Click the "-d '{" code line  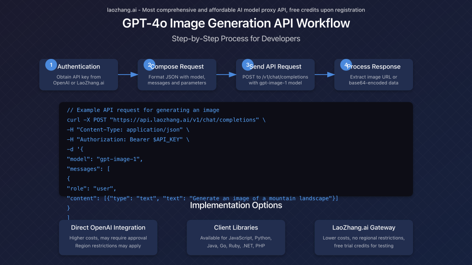[x=75, y=150]
